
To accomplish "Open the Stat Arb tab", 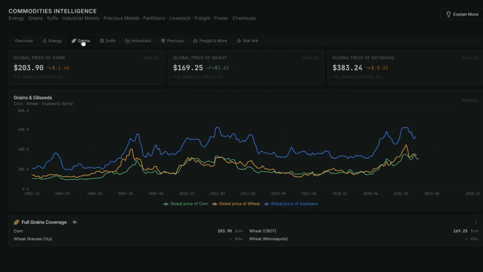I will tap(248, 41).
